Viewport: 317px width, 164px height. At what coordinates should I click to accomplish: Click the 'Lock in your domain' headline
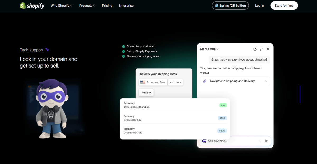[49, 62]
